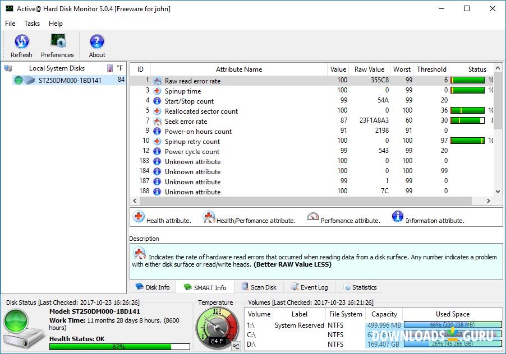Click the Power-on hours count info icon
This screenshot has width=506, height=354.
157,131
